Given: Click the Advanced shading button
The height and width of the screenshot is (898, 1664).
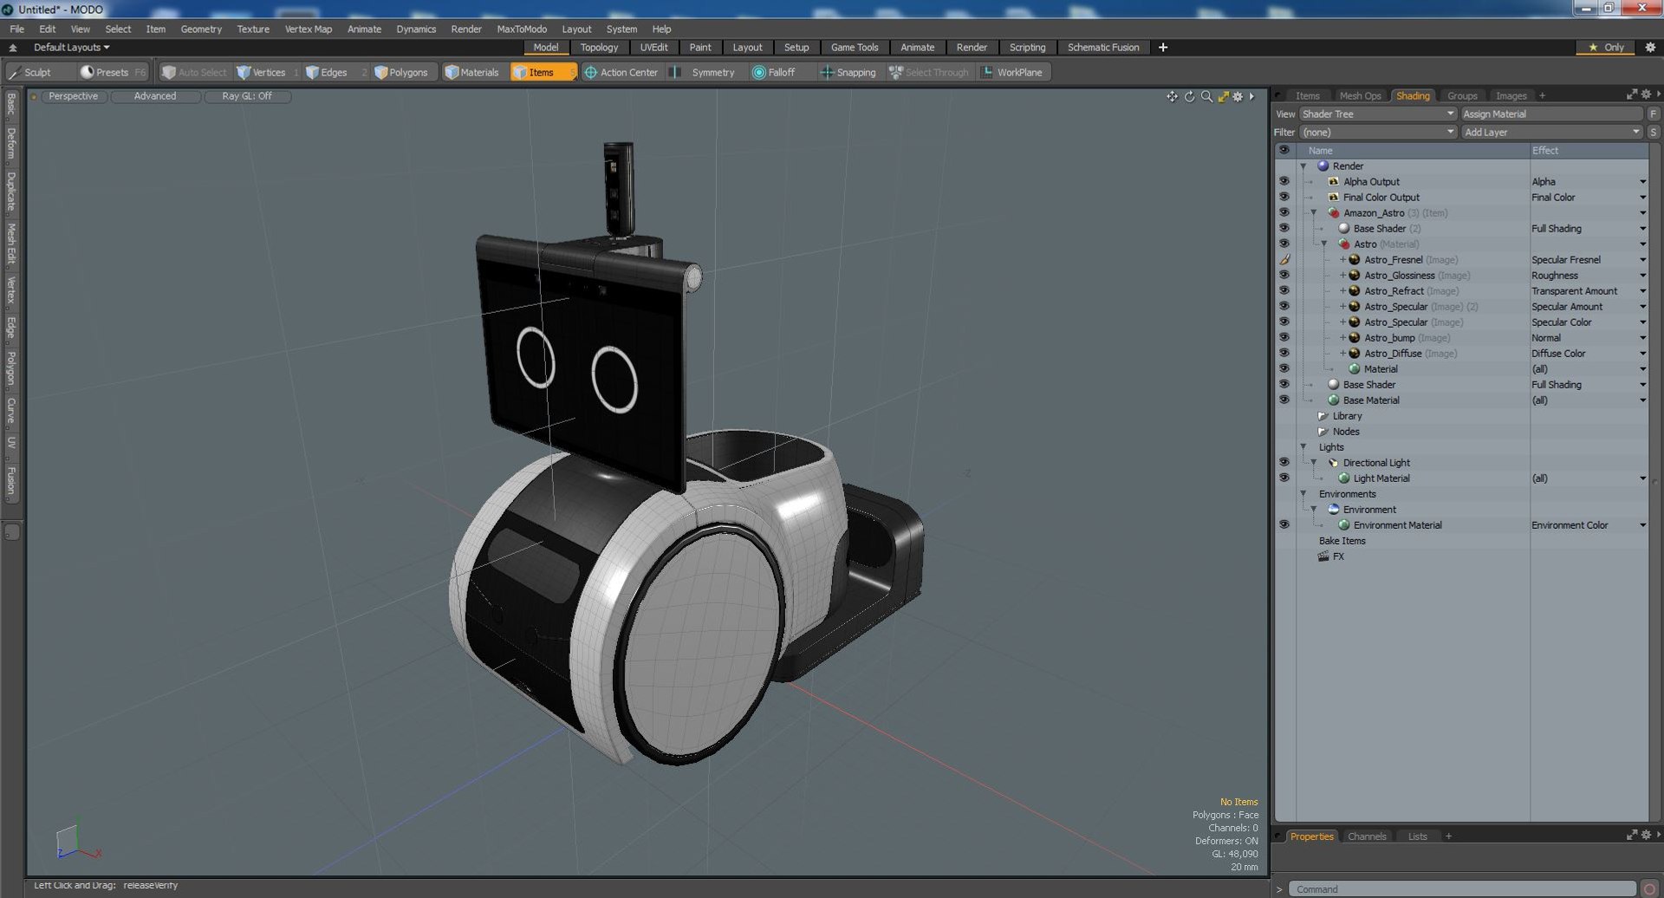Looking at the screenshot, I should tap(155, 96).
